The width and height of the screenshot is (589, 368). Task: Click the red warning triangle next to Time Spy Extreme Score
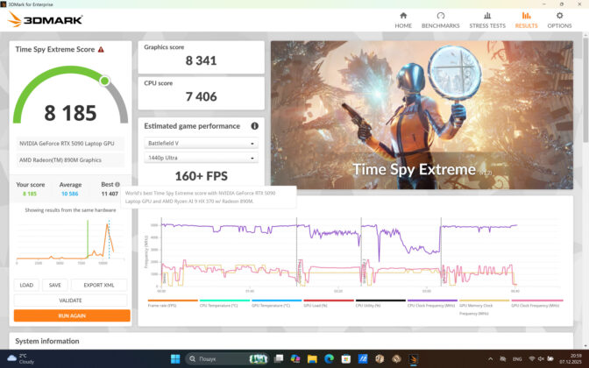click(x=101, y=50)
